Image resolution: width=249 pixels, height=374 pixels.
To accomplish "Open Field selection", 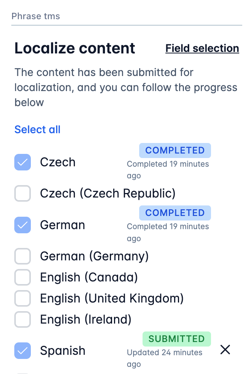I will point(202,48).
